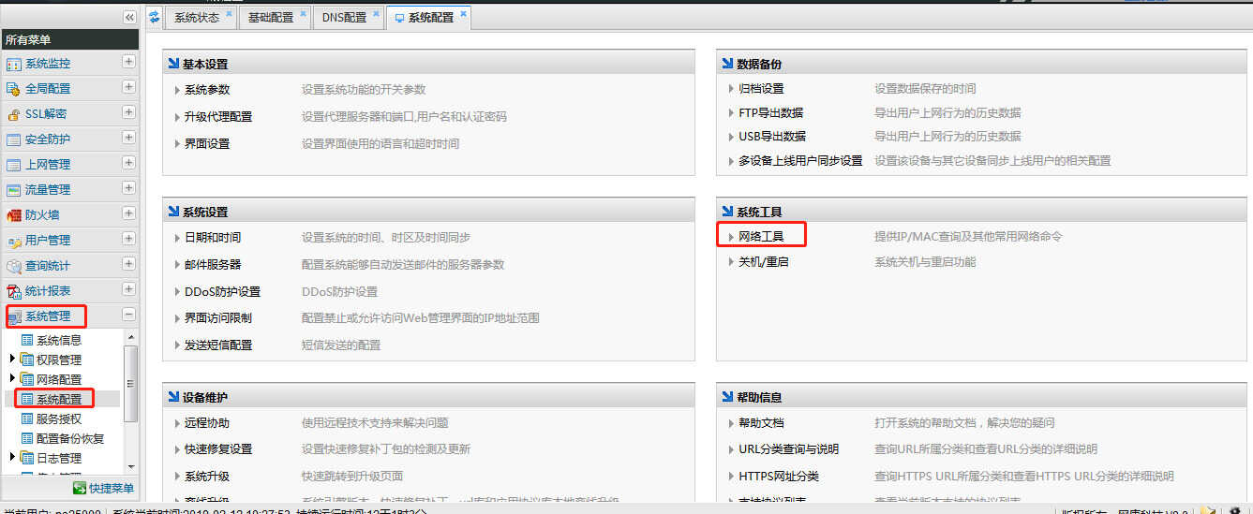Open the 日期和时间 link

(213, 238)
